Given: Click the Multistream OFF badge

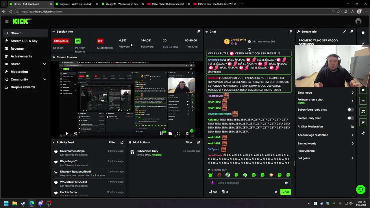Looking at the screenshot, I should [x=100, y=41].
